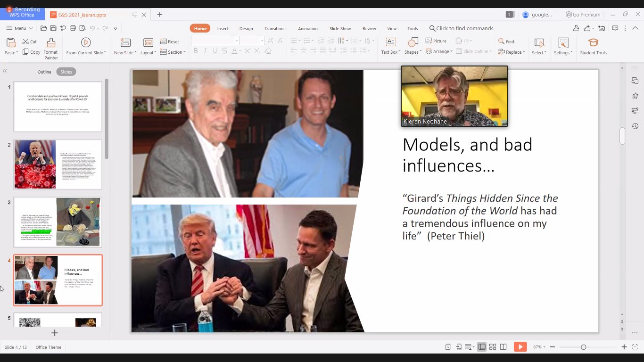Expand the Paste dropdown
Image resolution: width=644 pixels, height=362 pixels.
click(11, 52)
